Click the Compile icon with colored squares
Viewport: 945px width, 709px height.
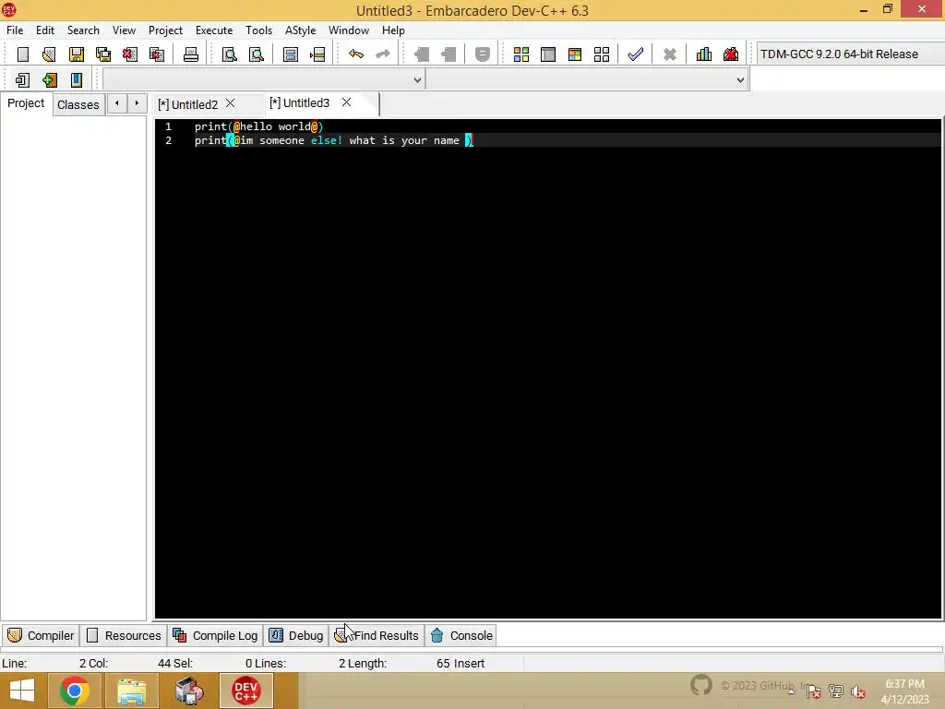point(521,54)
